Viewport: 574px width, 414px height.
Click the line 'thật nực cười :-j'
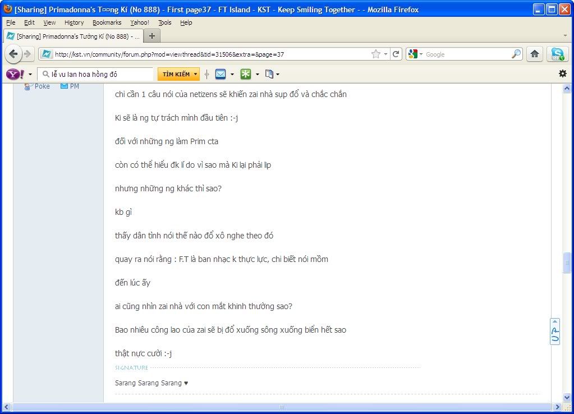pos(143,353)
